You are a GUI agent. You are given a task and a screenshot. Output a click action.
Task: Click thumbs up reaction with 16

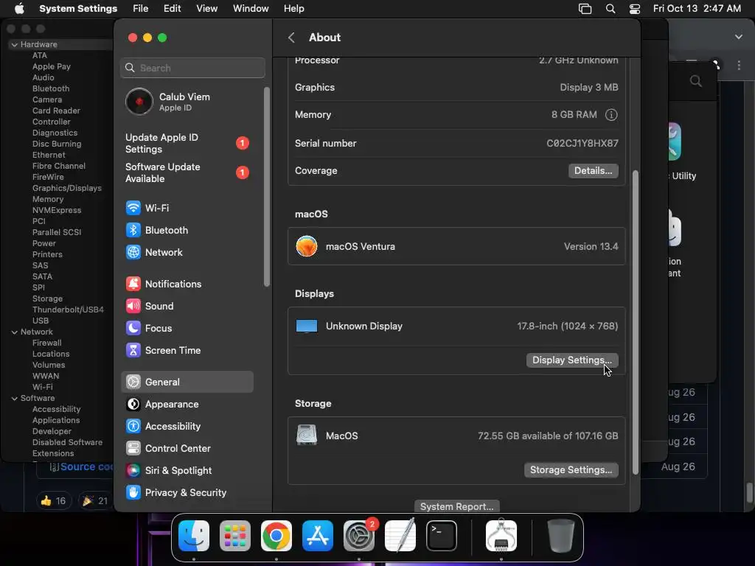(53, 501)
